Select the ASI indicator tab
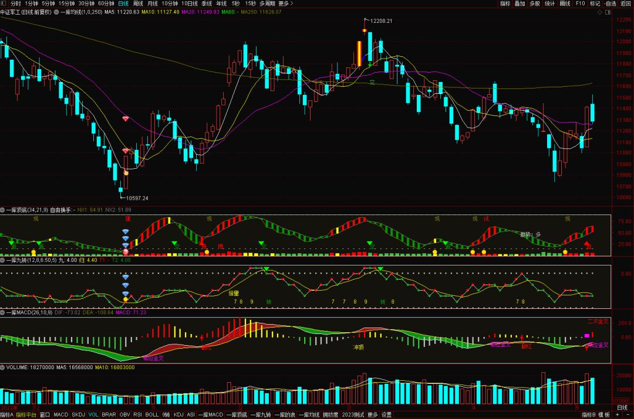 pyautogui.click(x=191, y=414)
